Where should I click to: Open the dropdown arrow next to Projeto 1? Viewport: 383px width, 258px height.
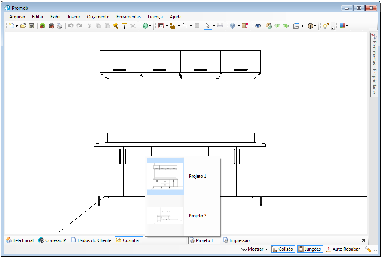(218, 240)
